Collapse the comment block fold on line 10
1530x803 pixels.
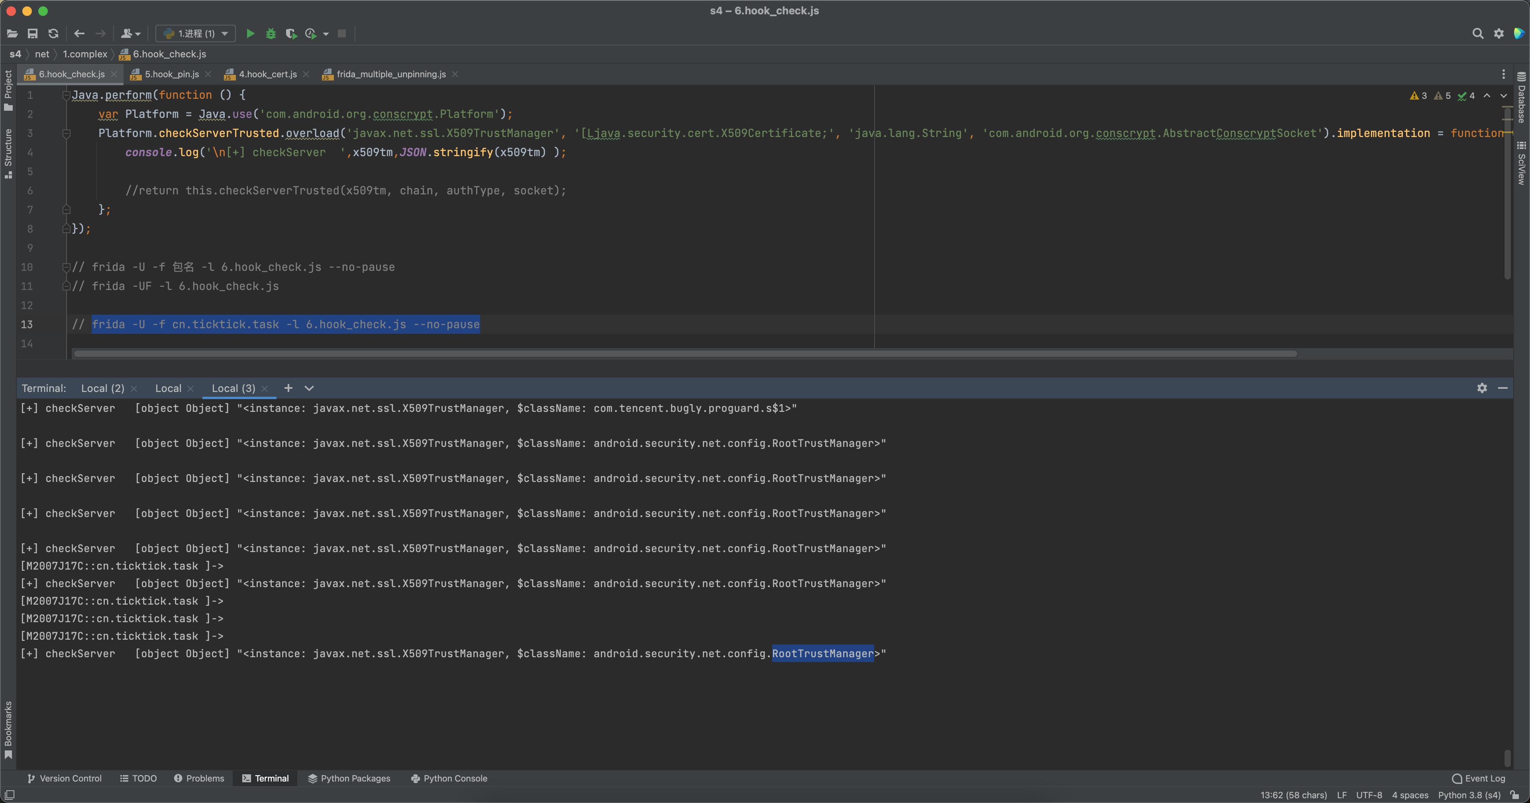coord(67,267)
